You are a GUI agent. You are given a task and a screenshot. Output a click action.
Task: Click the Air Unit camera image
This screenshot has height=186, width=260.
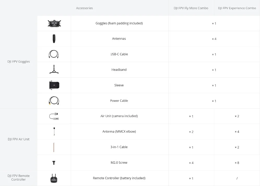[x=54, y=116]
